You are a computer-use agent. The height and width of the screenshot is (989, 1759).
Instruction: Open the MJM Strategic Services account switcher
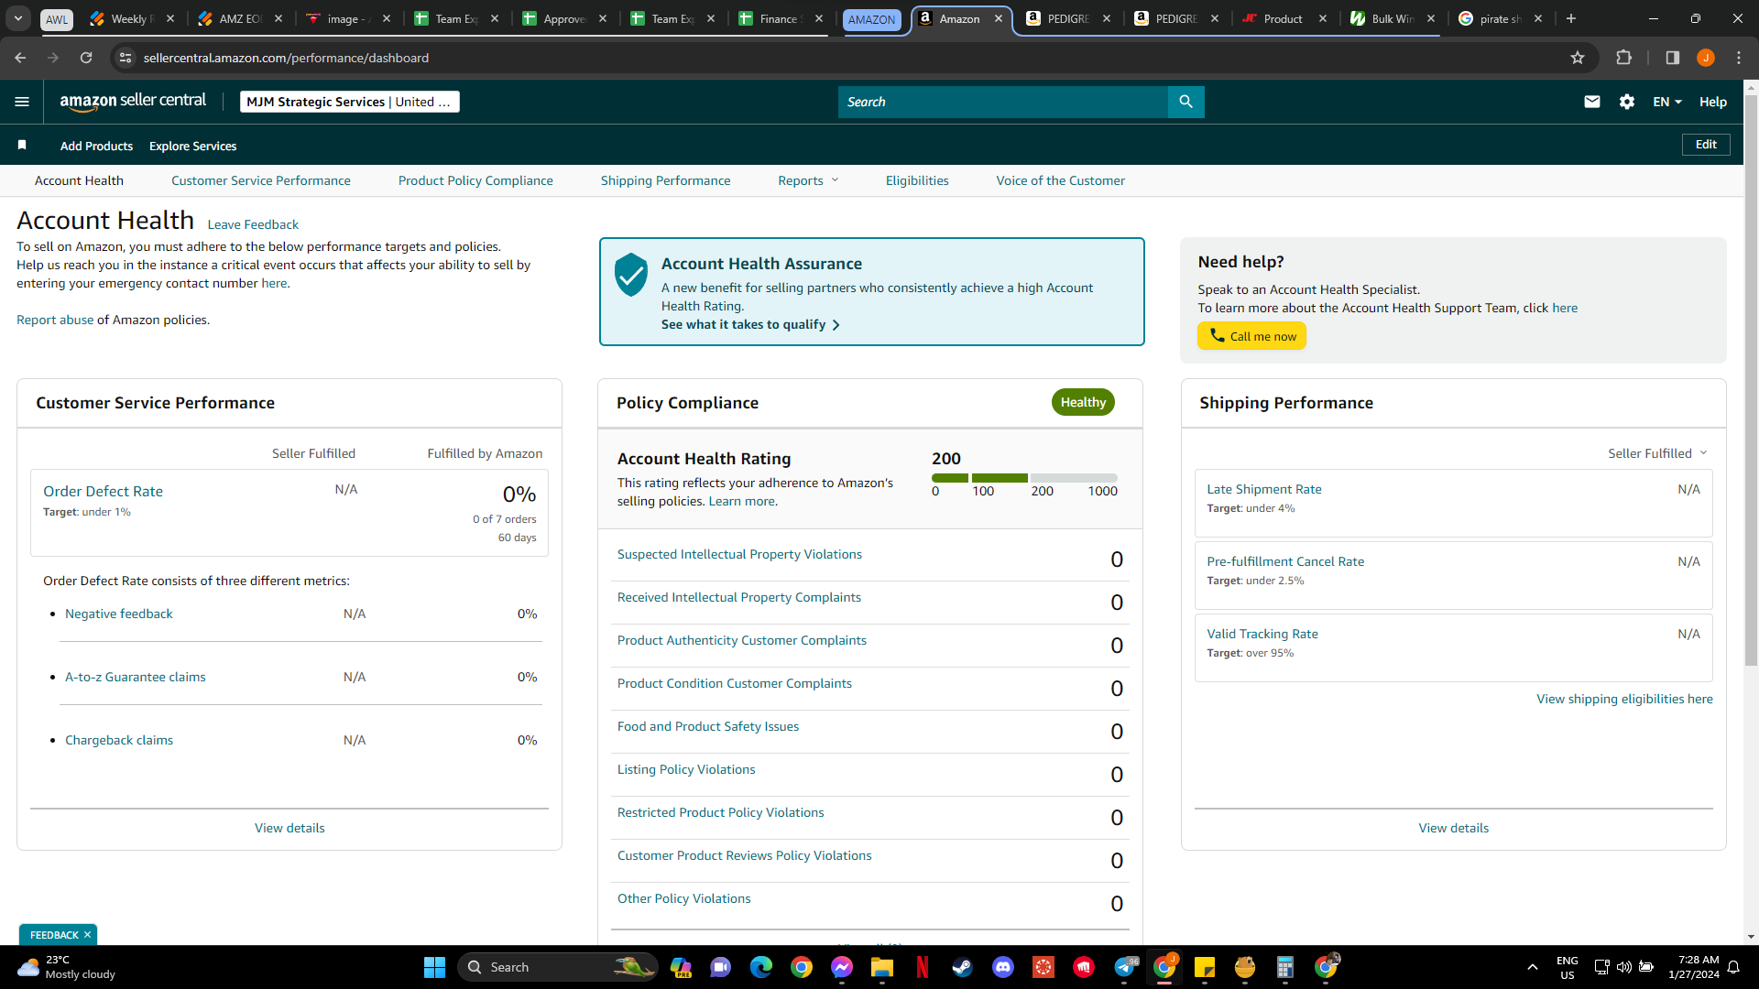(350, 102)
